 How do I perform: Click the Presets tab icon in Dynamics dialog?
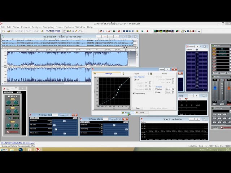pyautogui.click(x=151, y=74)
